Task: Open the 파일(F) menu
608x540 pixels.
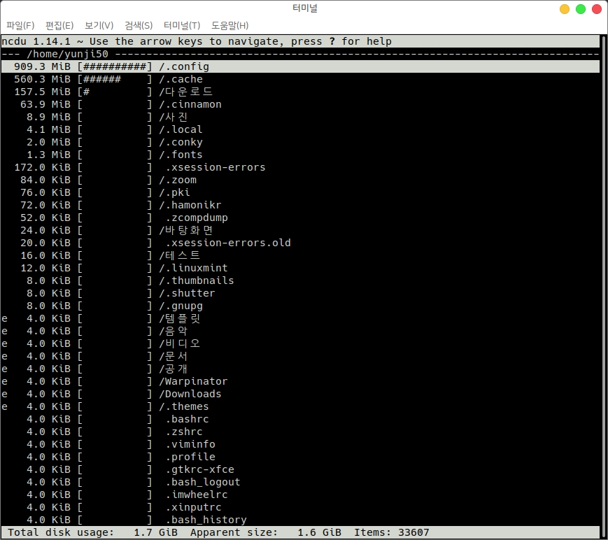Action: click(x=20, y=26)
